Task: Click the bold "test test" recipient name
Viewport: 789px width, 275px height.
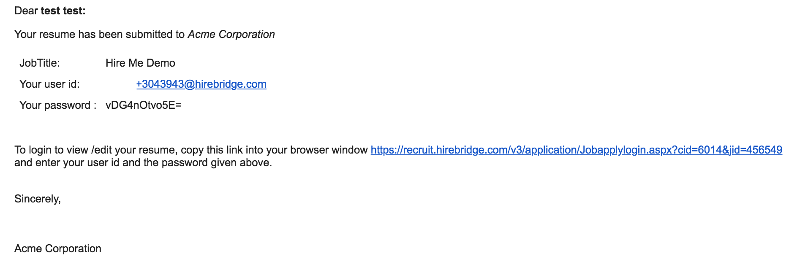Action: (63, 11)
